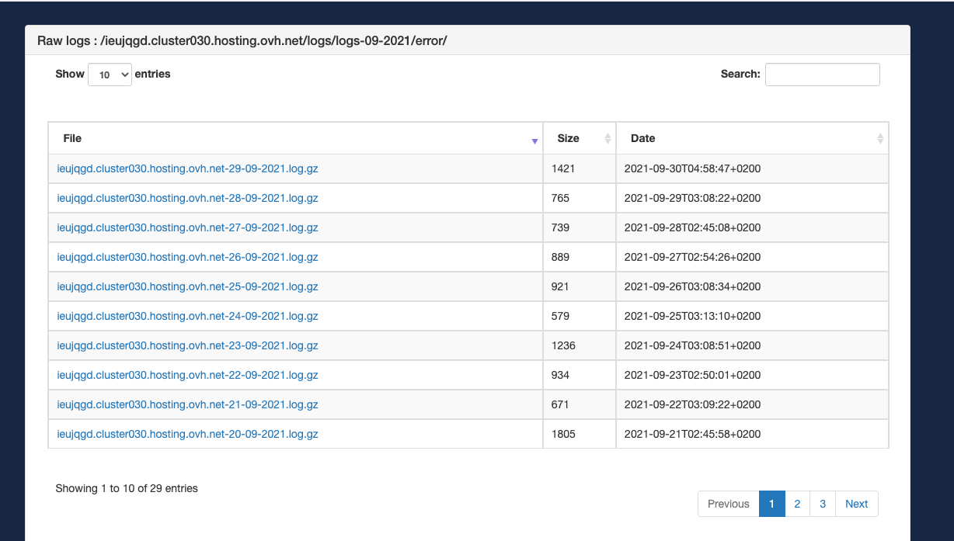Select page 1 in pagination
The width and height of the screenshot is (954, 541).
click(771, 504)
